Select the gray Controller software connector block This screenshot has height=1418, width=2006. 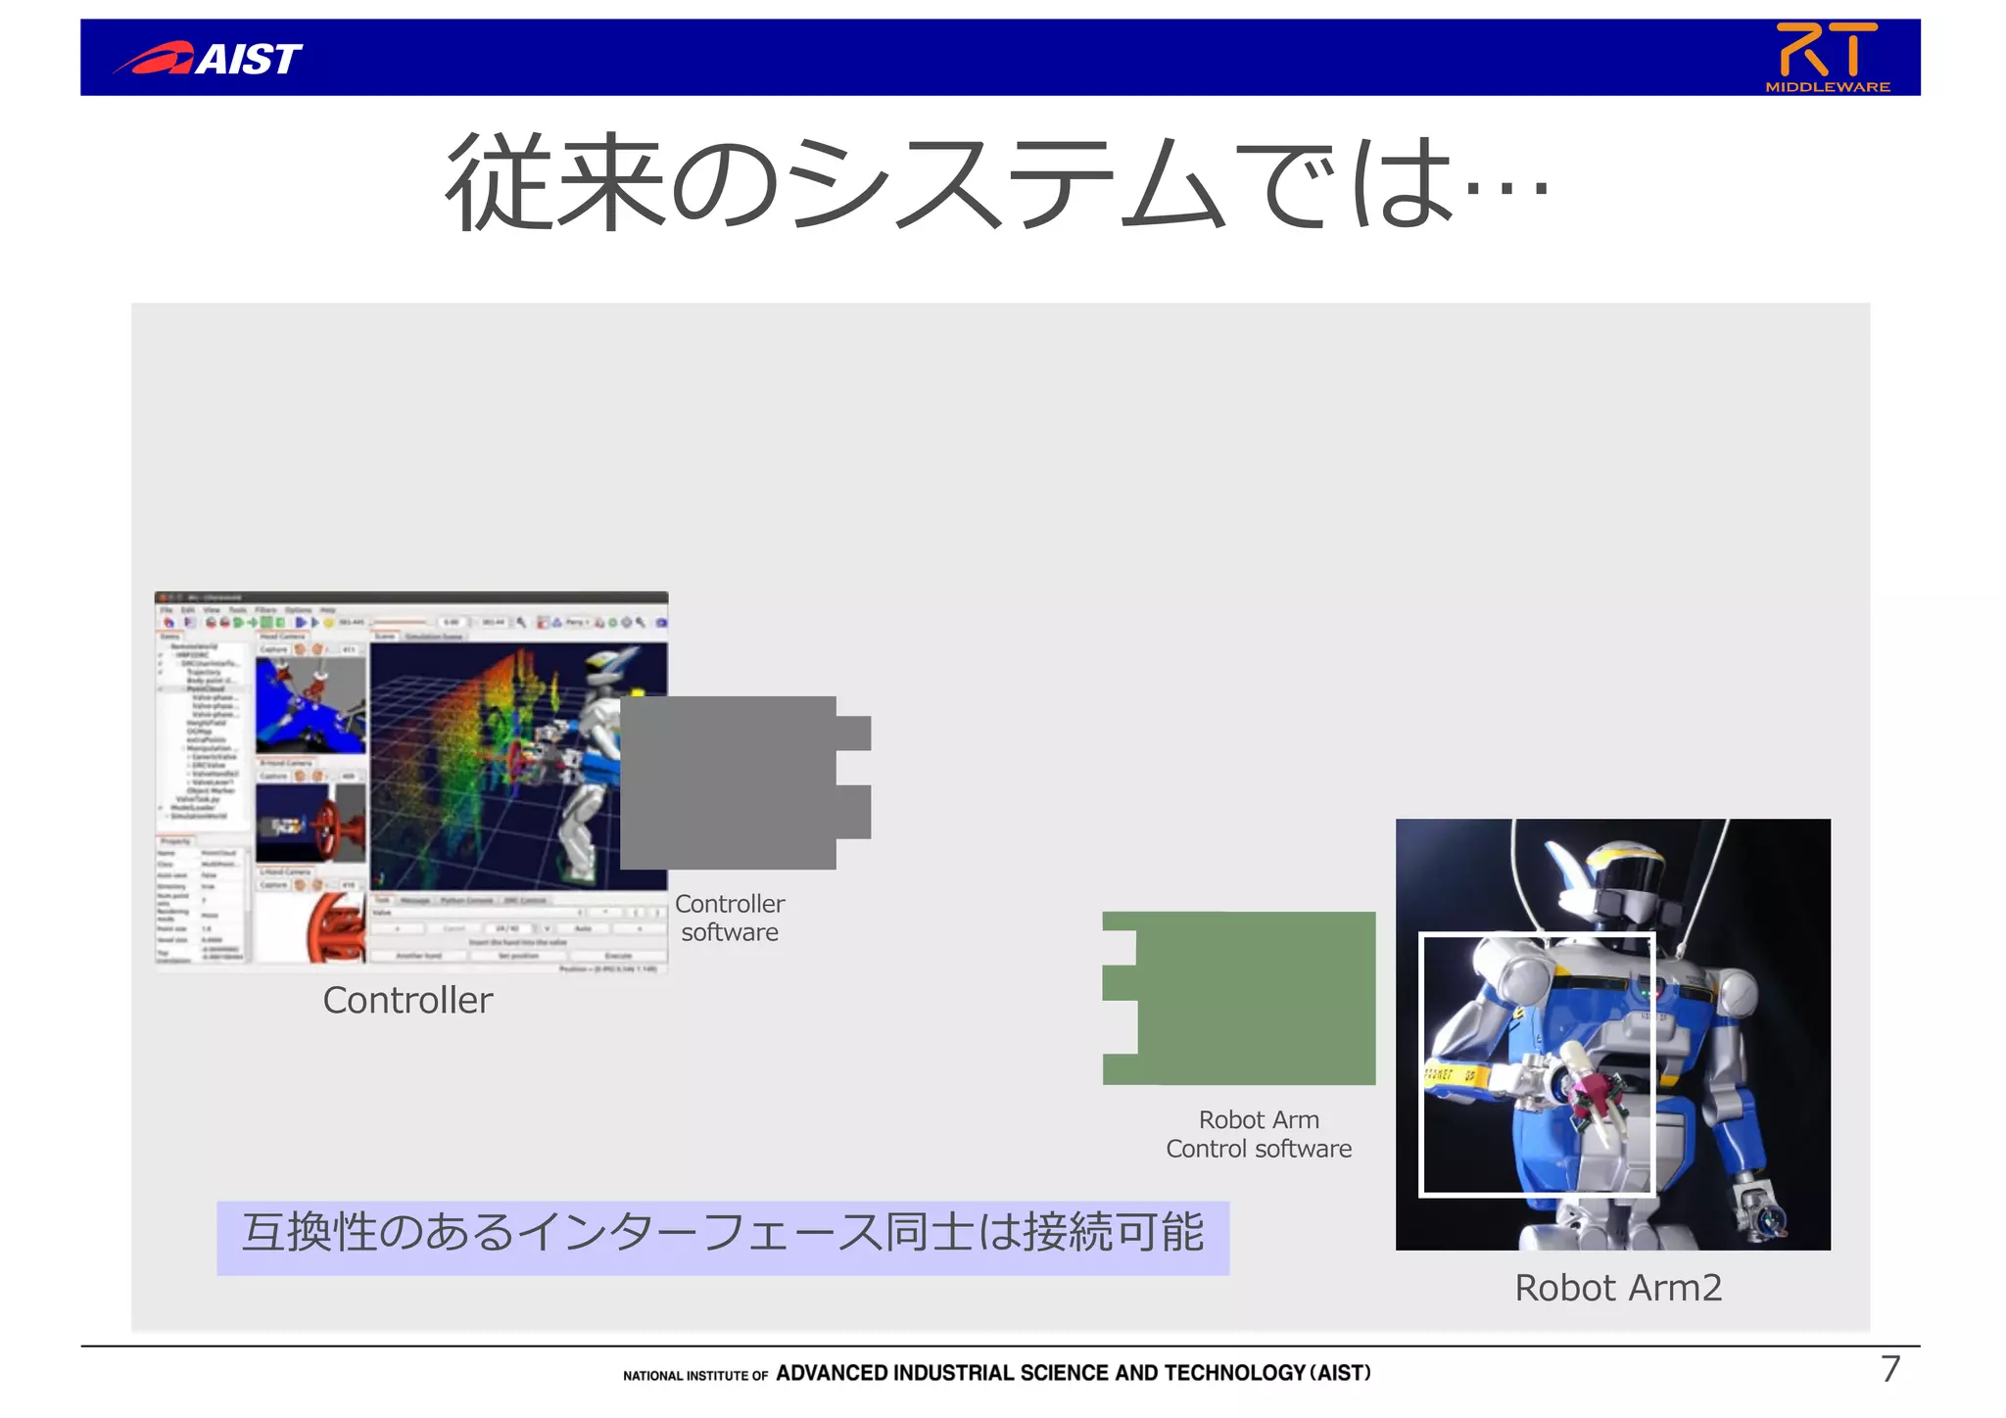pyautogui.click(x=745, y=782)
